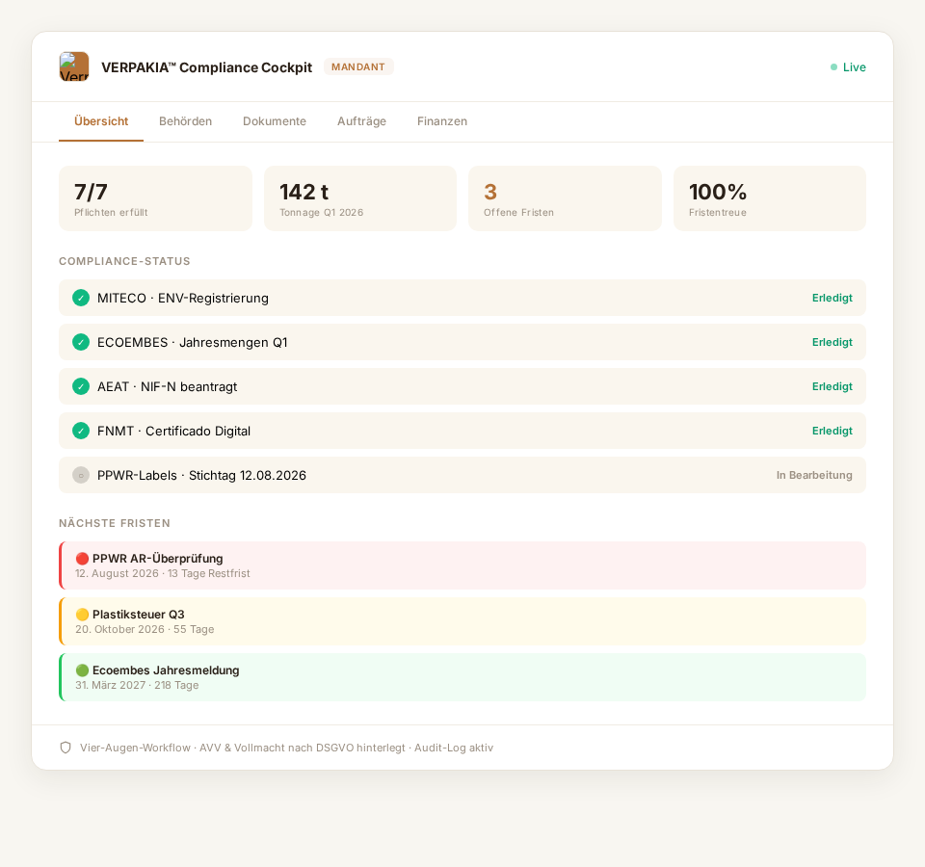Click Erledigt status in the ECOEMBES row
The height and width of the screenshot is (867, 925).
[x=832, y=342]
